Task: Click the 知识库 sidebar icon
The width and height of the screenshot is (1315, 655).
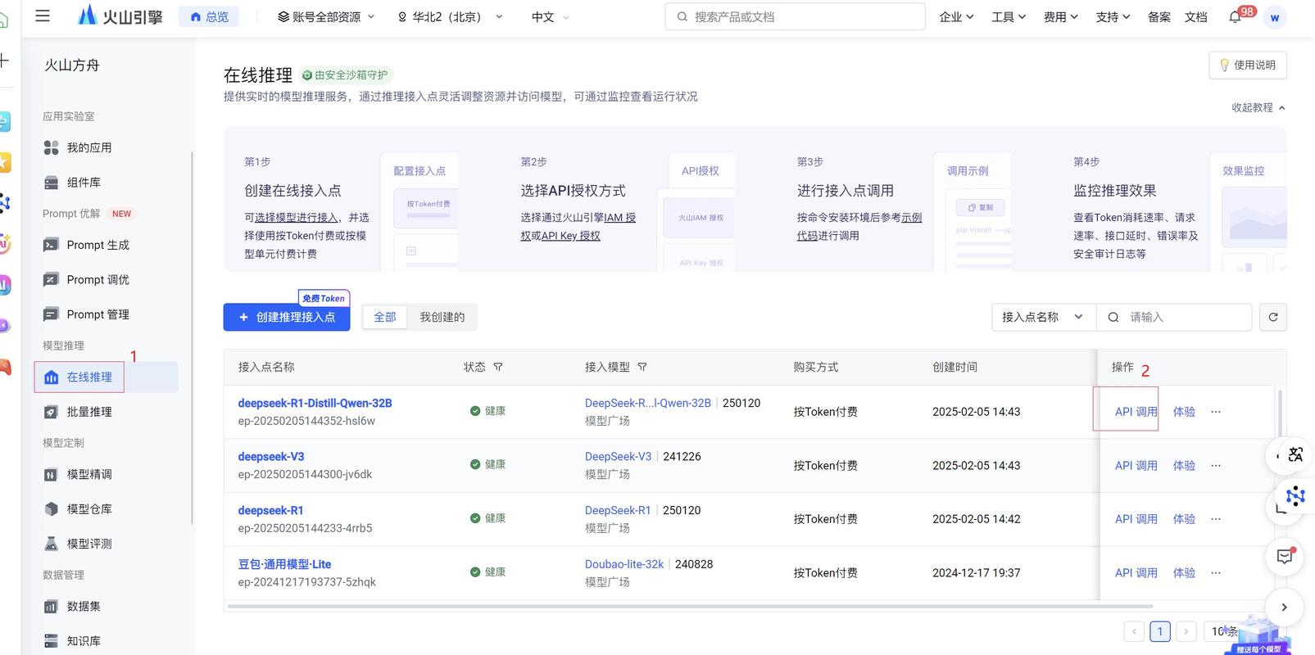Action: pos(51,641)
